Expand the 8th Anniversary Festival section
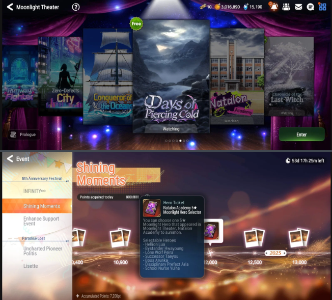The height and width of the screenshot is (300, 332). pos(42,178)
